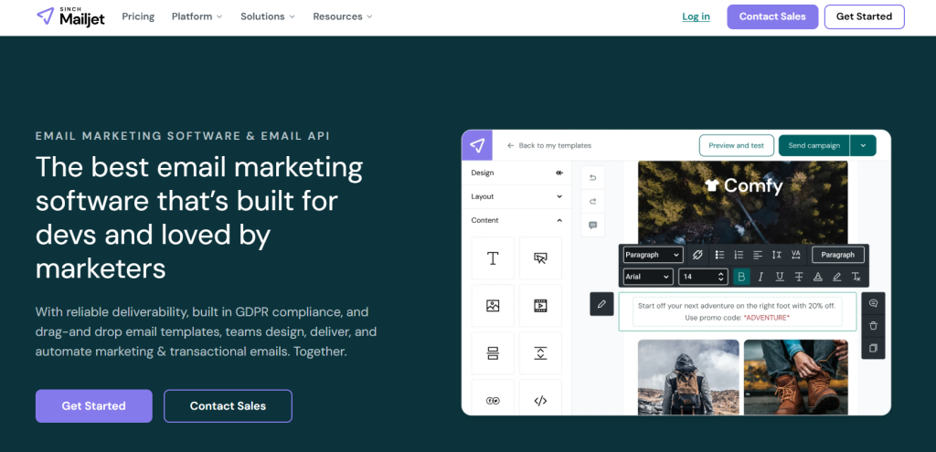936x452 pixels.
Task: Toggle Italic formatting
Action: [x=760, y=277]
